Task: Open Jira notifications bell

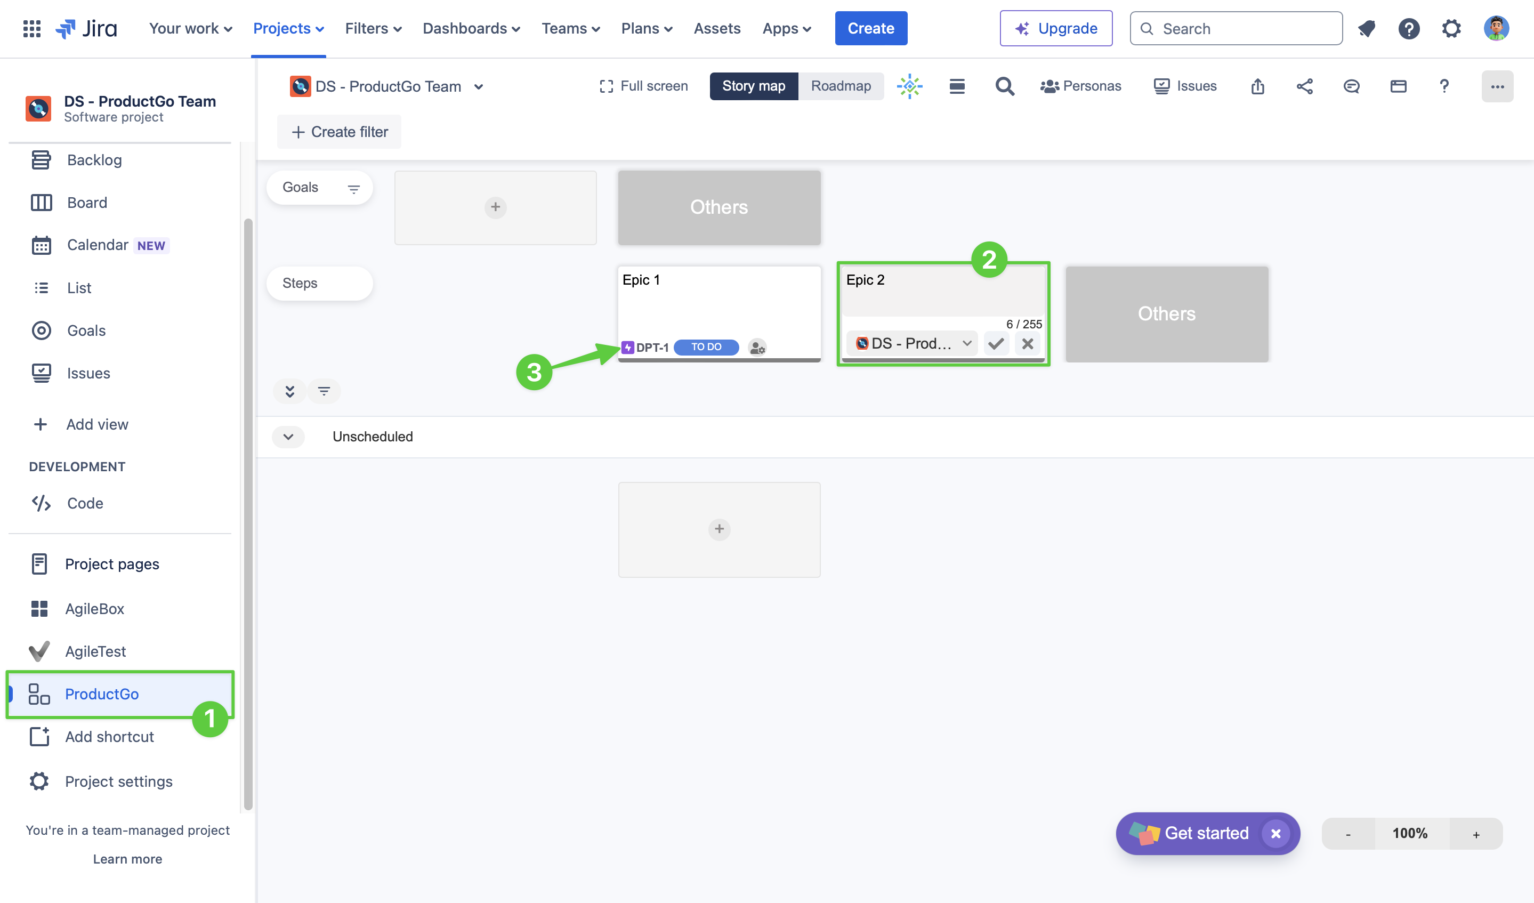Action: (1367, 29)
